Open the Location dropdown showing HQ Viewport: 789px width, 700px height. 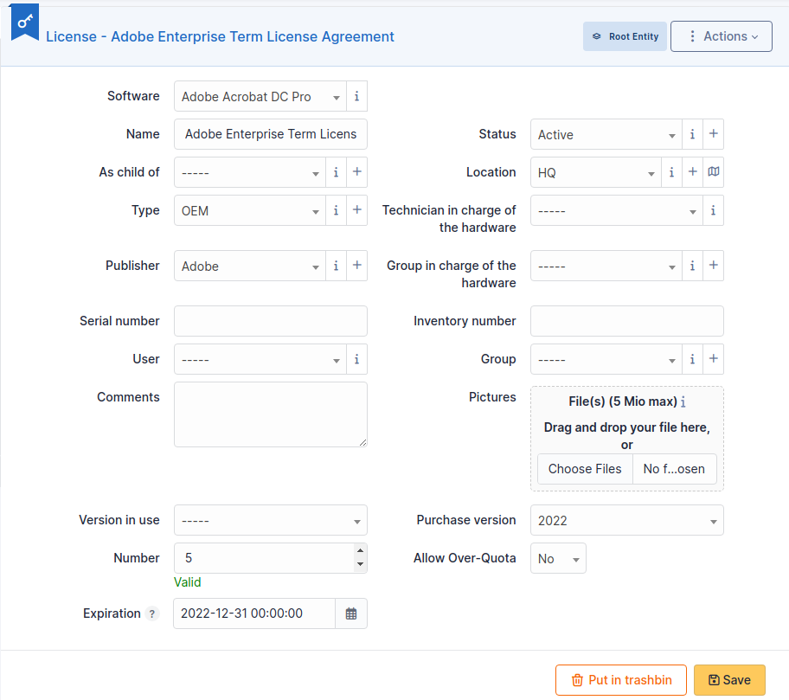pyautogui.click(x=596, y=172)
